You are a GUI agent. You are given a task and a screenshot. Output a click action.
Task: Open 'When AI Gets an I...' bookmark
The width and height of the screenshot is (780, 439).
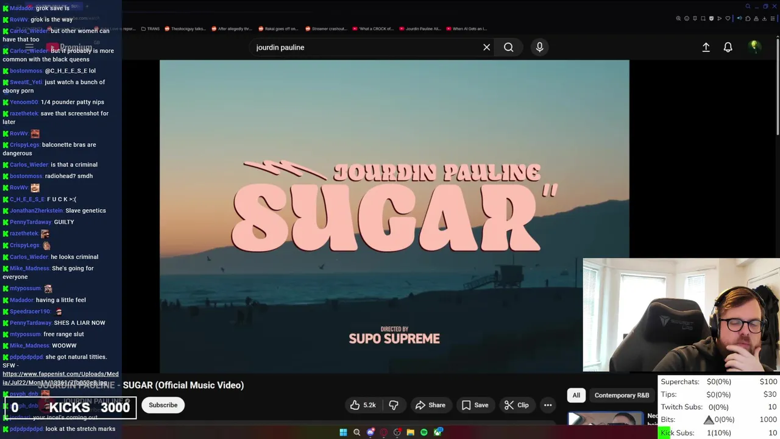[x=466, y=29]
